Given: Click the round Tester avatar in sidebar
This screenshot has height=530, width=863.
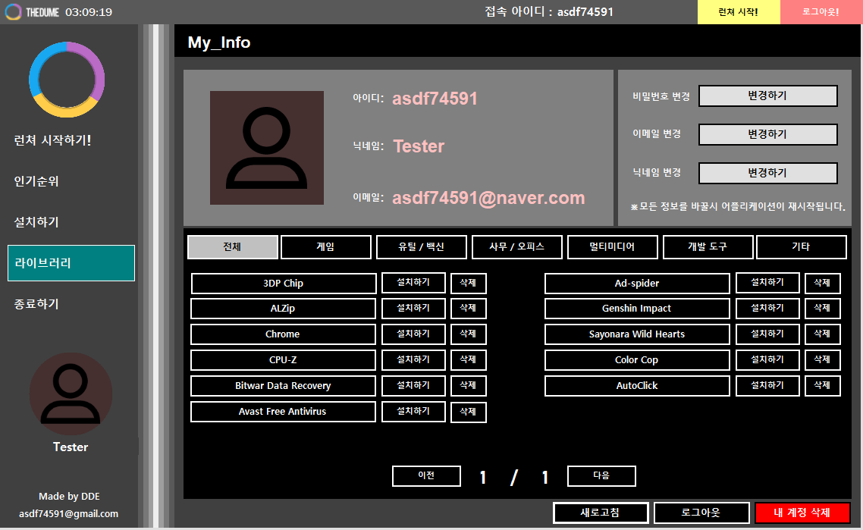Looking at the screenshot, I should point(71,394).
